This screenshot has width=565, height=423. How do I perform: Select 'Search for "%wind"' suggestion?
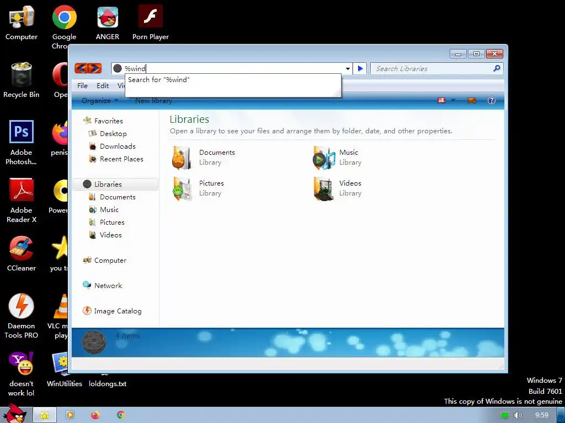(158, 79)
